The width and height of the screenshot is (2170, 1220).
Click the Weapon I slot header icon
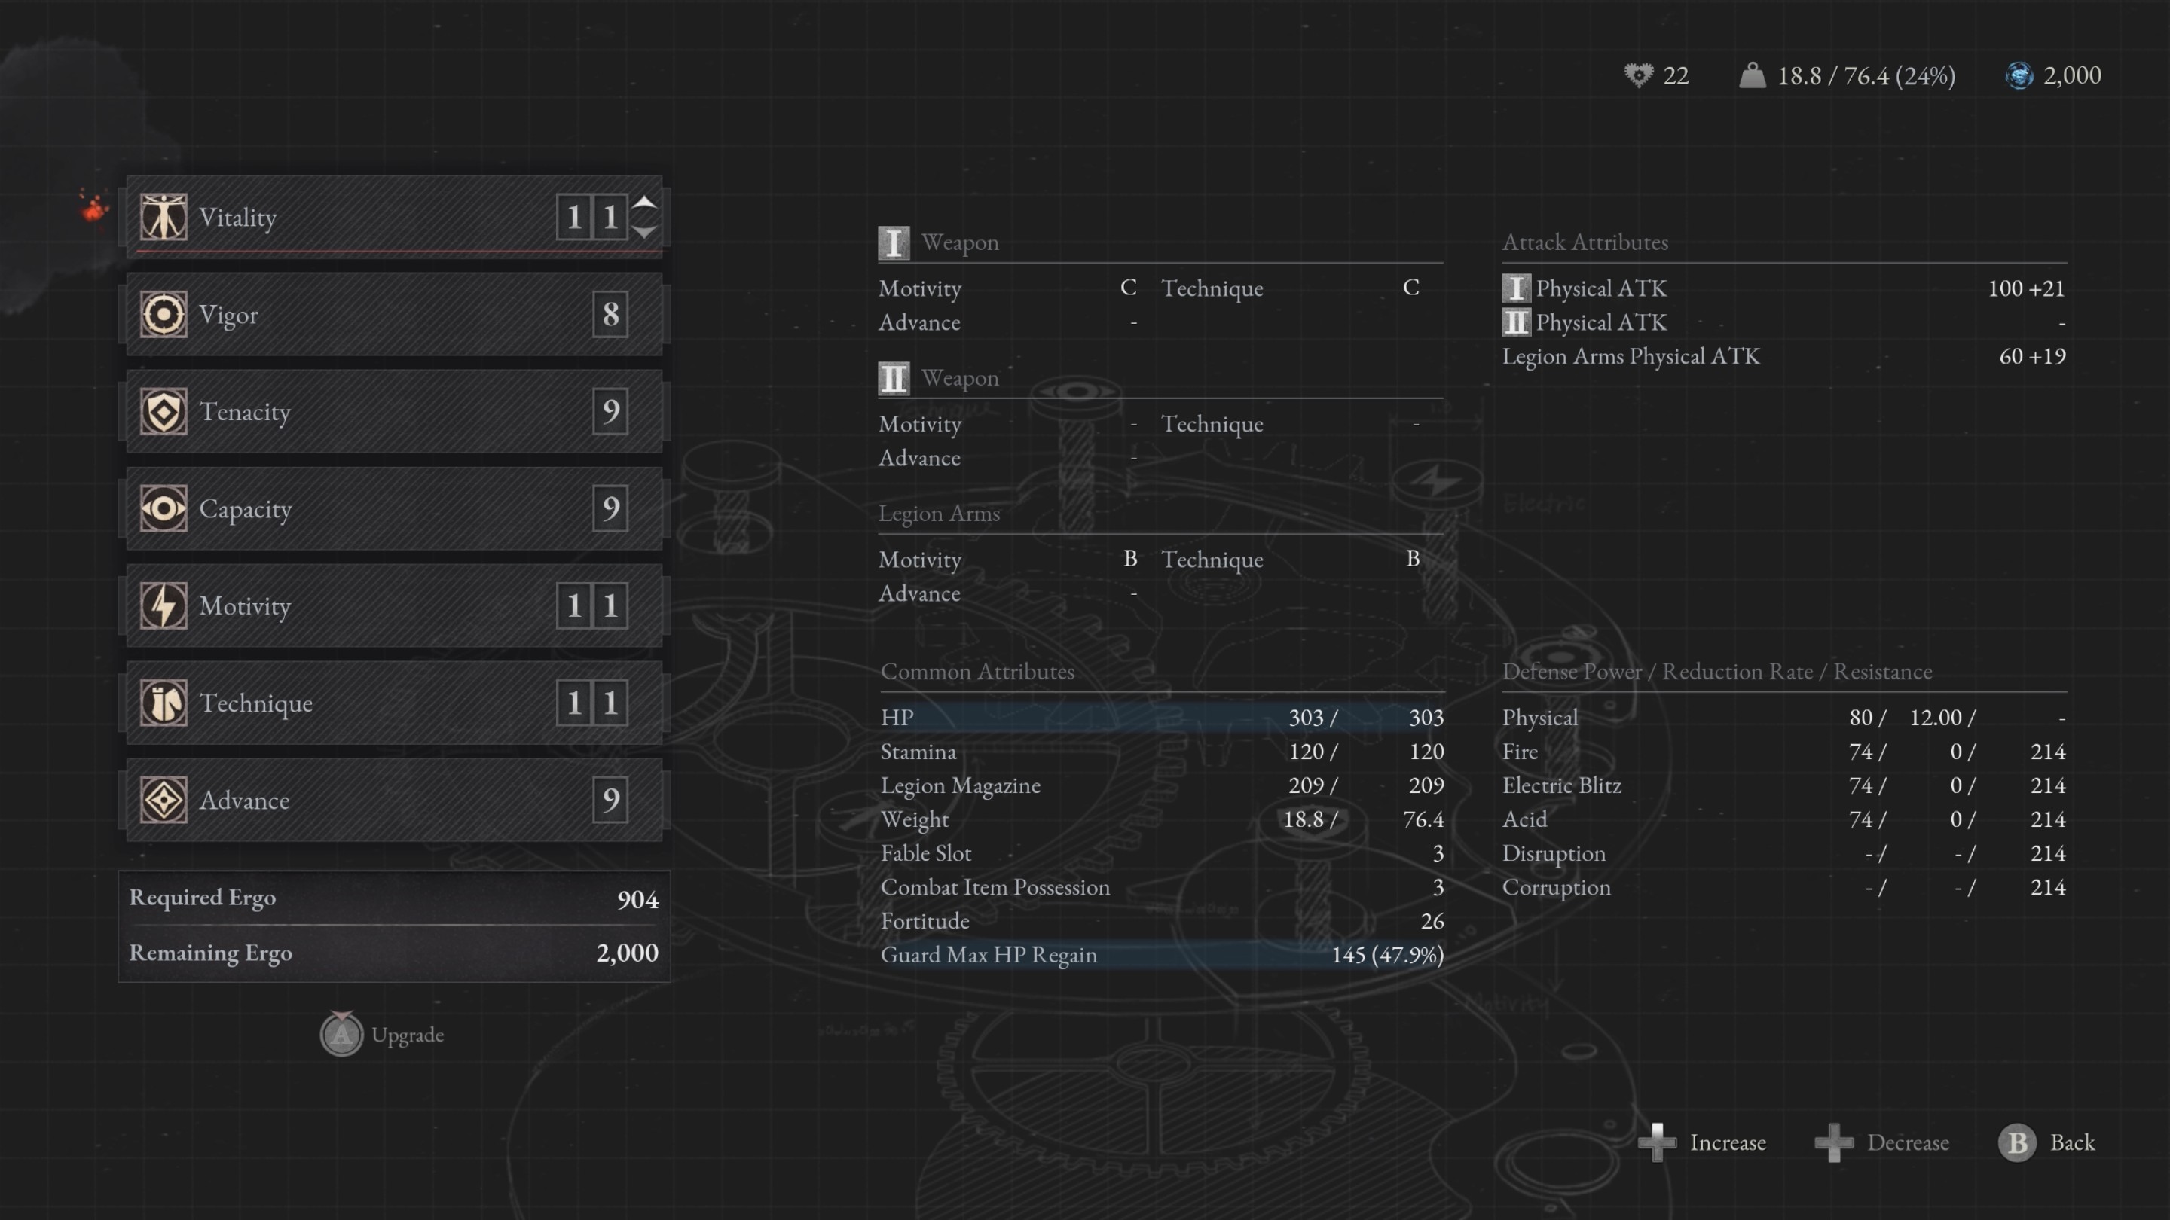(x=893, y=242)
